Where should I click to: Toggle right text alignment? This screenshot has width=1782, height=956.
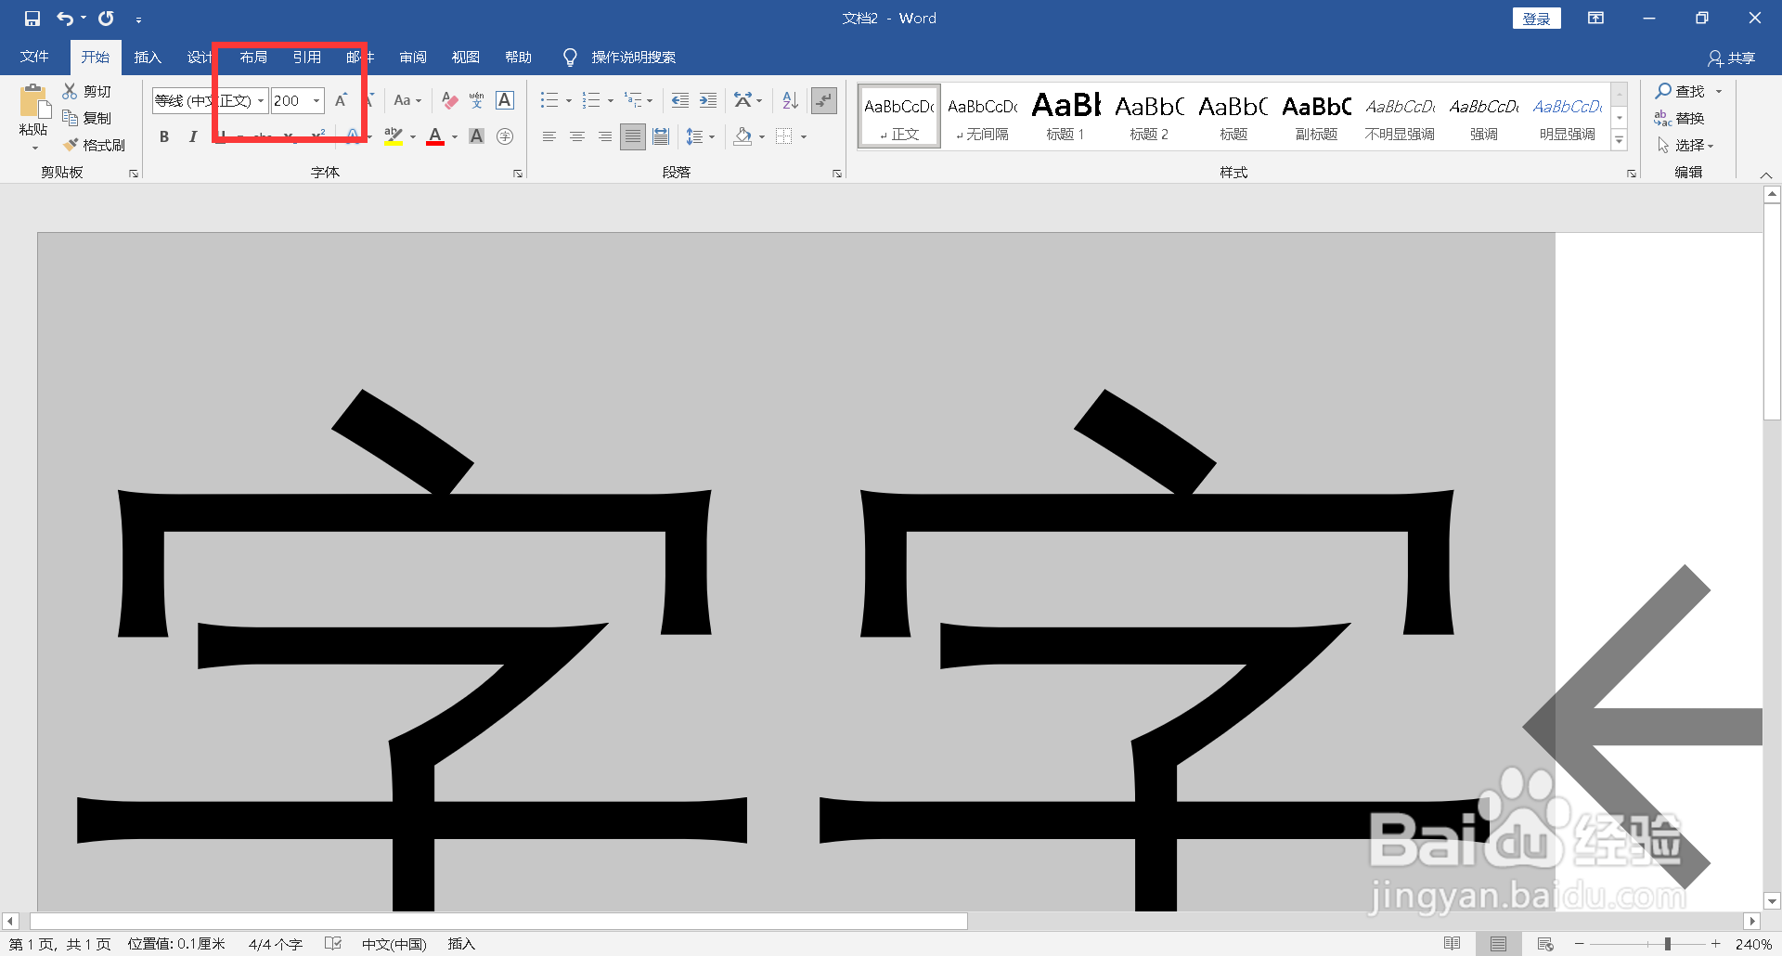pyautogui.click(x=605, y=136)
